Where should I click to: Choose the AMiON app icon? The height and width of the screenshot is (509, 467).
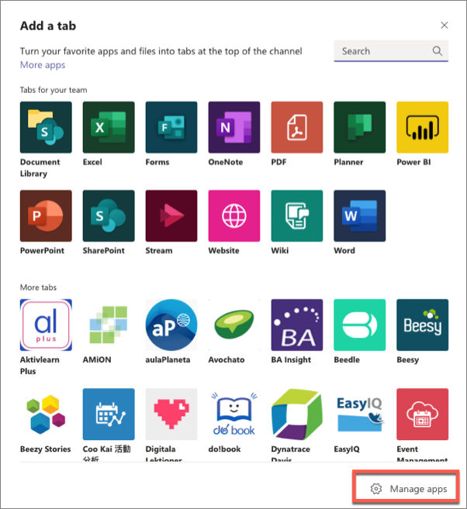pos(109,325)
